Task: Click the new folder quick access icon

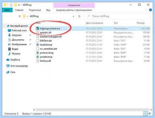Action: (16, 5)
